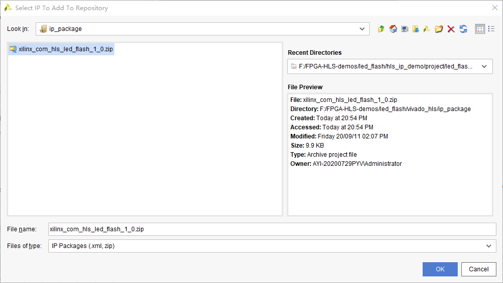503x283 pixels.
Task: Click the Vivado logo in title bar
Action: click(x=8, y=8)
